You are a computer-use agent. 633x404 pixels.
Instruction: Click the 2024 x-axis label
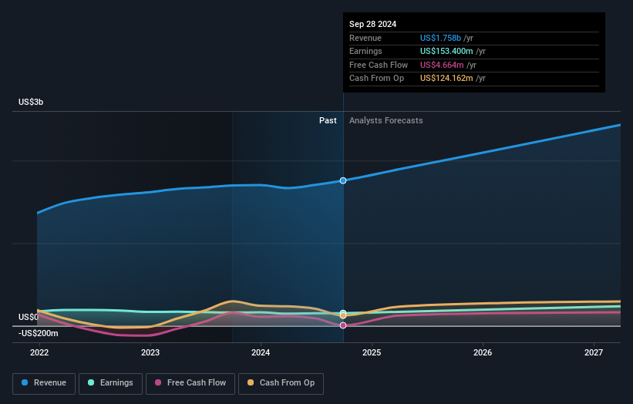coord(261,352)
